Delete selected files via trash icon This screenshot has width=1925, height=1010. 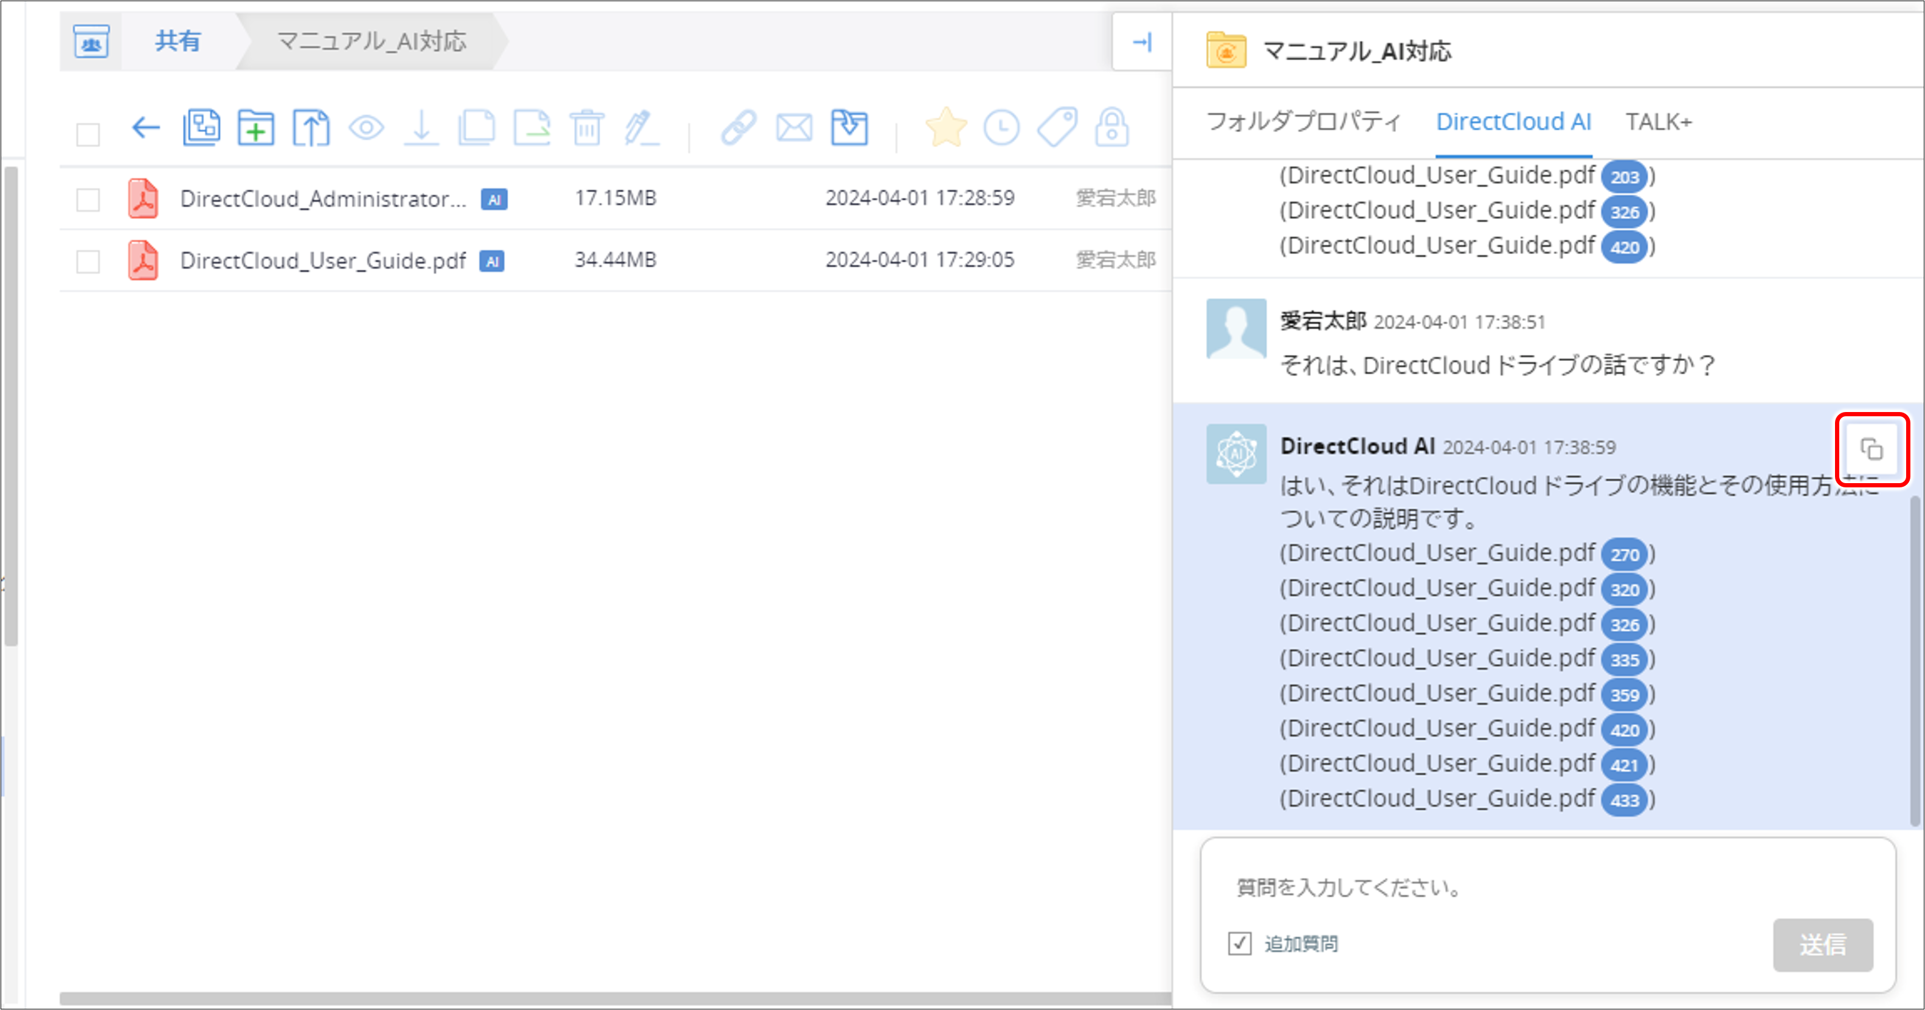click(x=587, y=127)
